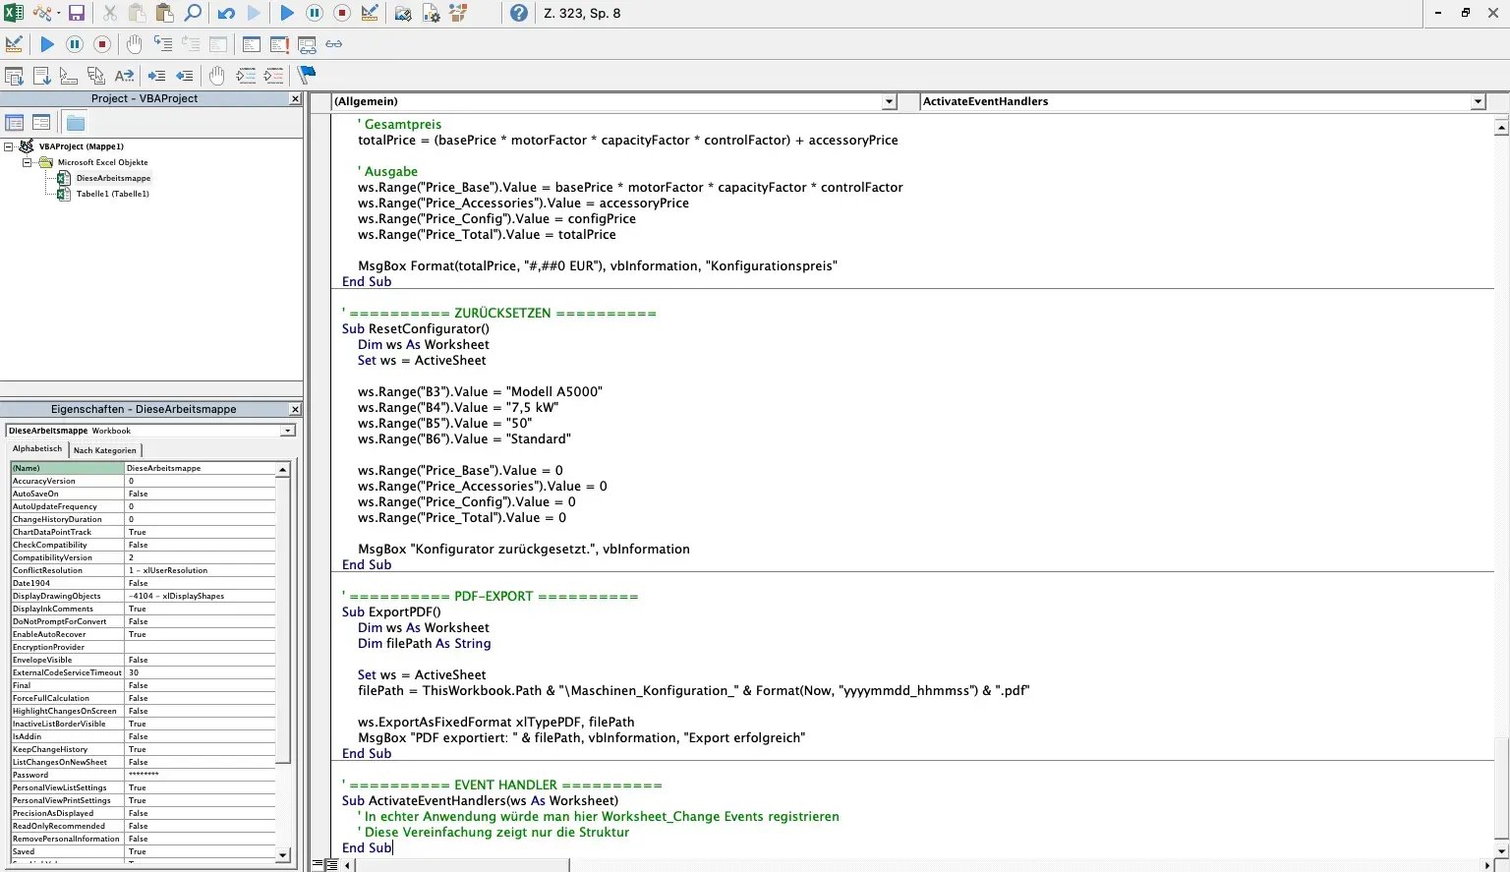The image size is (1510, 872).
Task: Open the Project Explorer icon
Action: (x=403, y=13)
